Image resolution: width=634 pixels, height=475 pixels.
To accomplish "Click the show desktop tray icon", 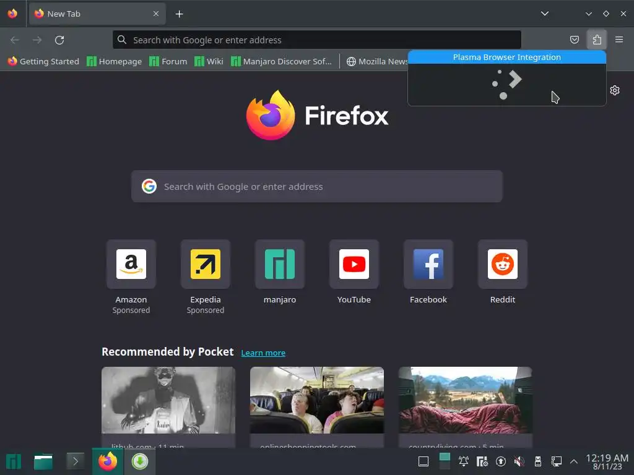I will pos(423,461).
